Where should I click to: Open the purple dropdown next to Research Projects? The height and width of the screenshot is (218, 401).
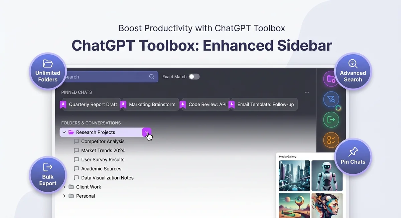click(x=146, y=132)
